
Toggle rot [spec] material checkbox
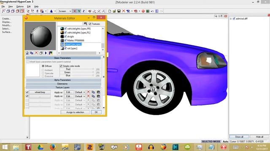click(x=65, y=49)
